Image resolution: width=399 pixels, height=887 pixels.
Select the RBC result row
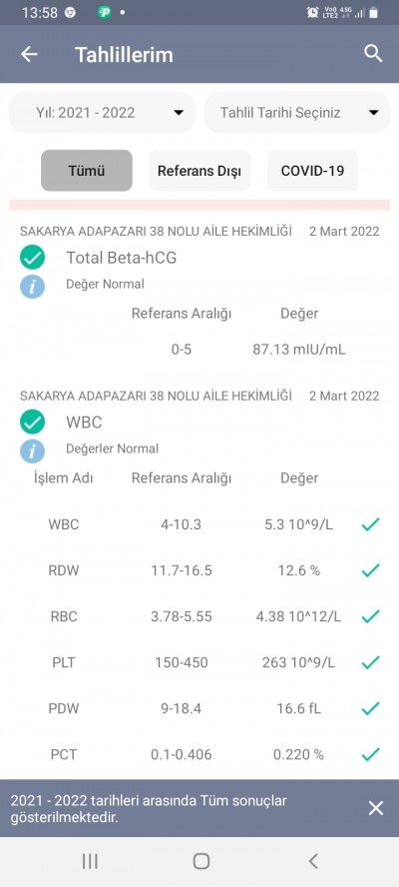(199, 616)
